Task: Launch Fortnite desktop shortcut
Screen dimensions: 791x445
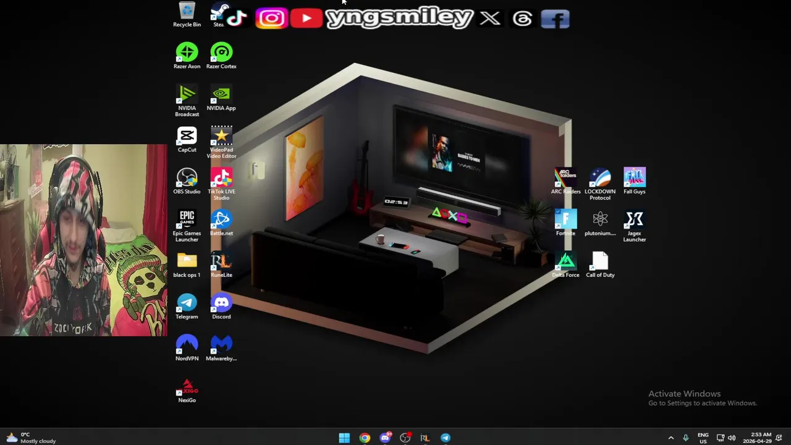Action: [565, 223]
